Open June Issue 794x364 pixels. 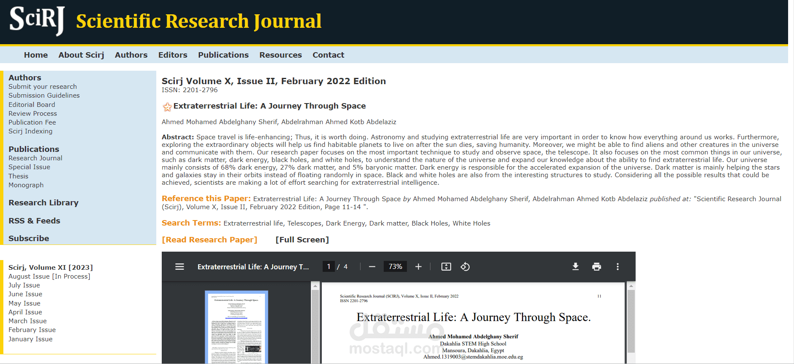tap(25, 294)
